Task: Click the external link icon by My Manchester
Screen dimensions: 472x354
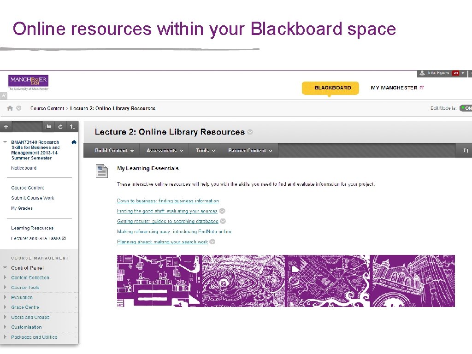Action: (422, 87)
